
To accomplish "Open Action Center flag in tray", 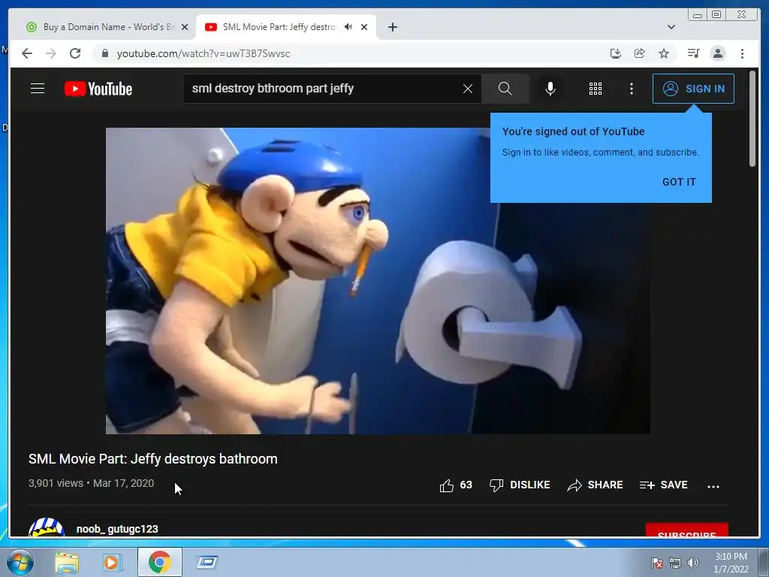I will coord(657,563).
